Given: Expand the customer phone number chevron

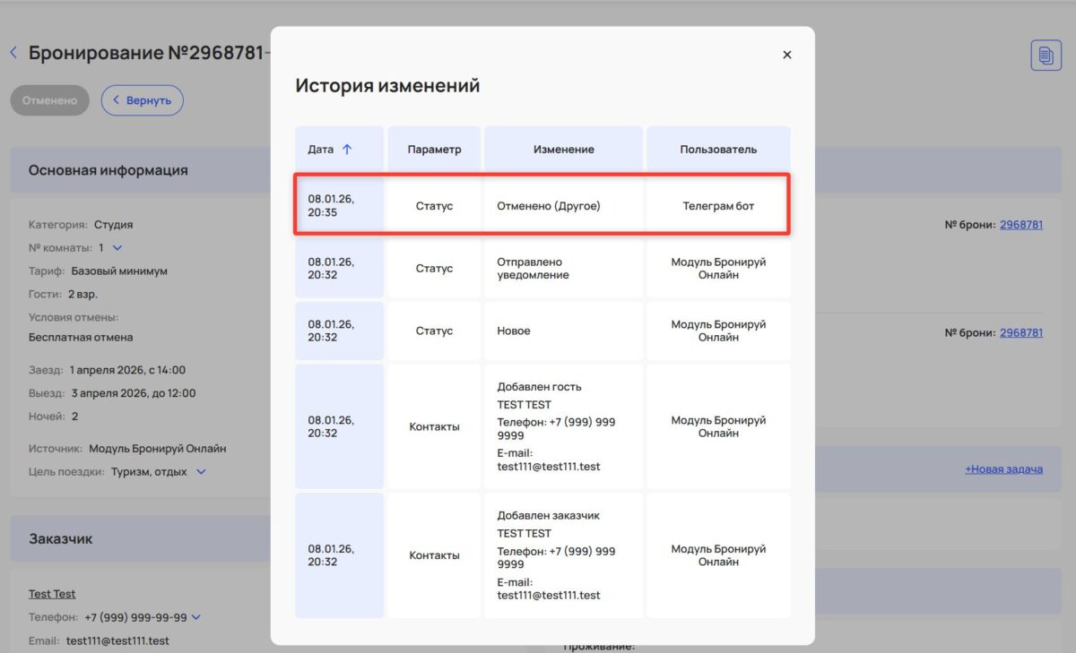Looking at the screenshot, I should tap(196, 617).
